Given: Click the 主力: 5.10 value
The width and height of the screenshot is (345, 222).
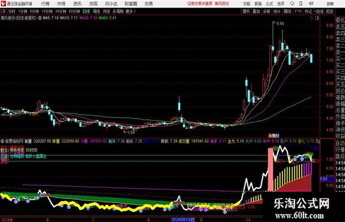Looking at the screenshot, I should click(235, 141).
